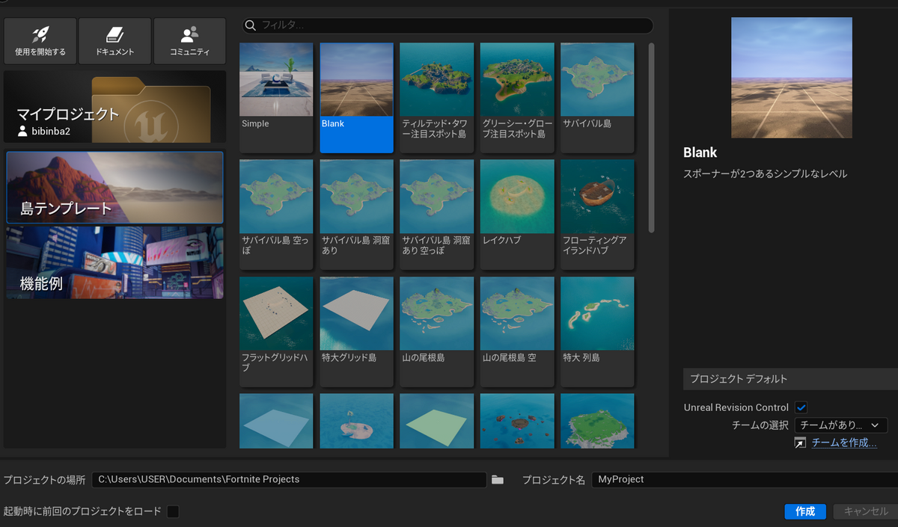
Task: Select the Simple template
Action: [276, 98]
